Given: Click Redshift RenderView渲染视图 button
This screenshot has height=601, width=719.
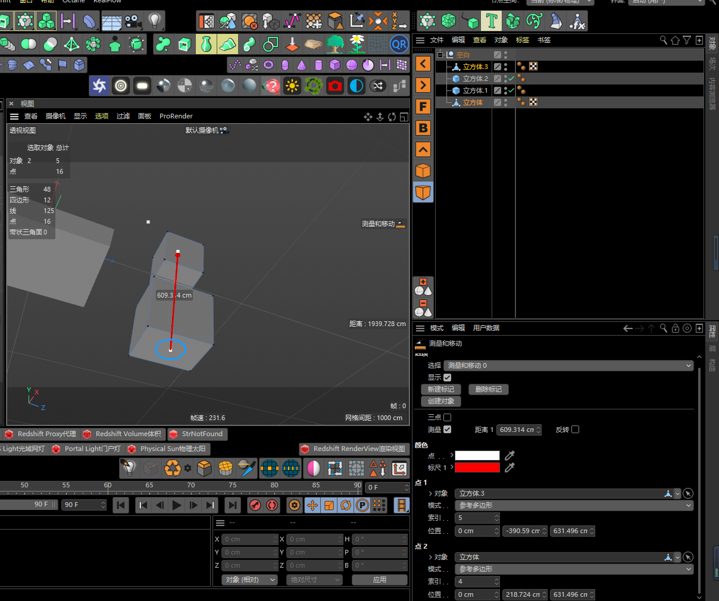Looking at the screenshot, I should pos(354,449).
